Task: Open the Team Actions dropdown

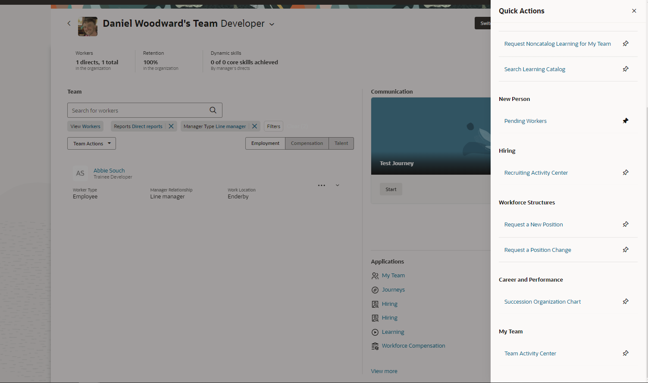Action: pos(91,144)
